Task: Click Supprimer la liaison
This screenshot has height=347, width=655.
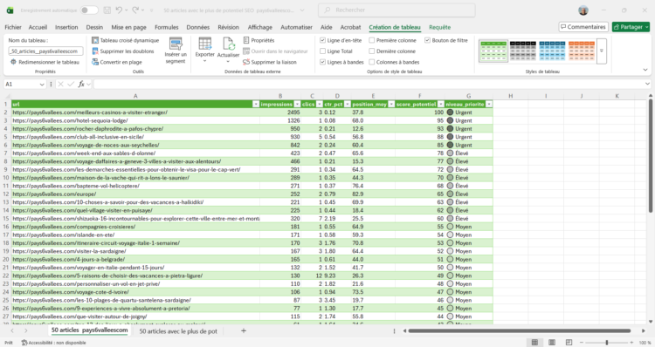Action: click(x=270, y=62)
